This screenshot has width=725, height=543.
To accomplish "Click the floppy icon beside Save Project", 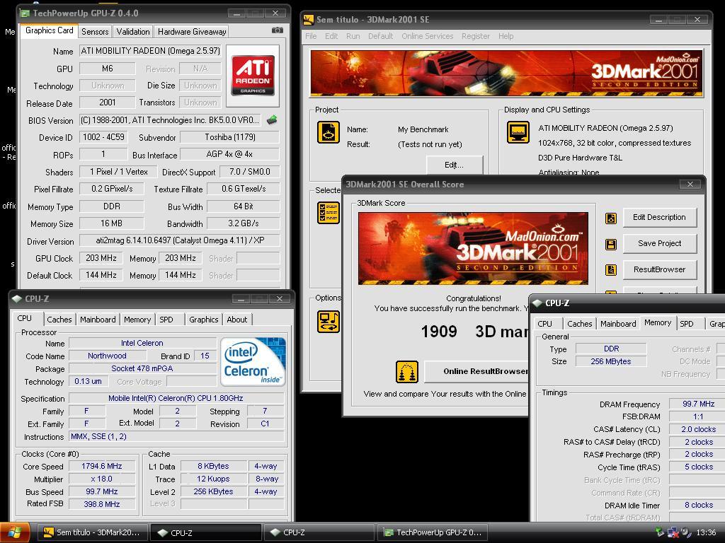I will [611, 244].
